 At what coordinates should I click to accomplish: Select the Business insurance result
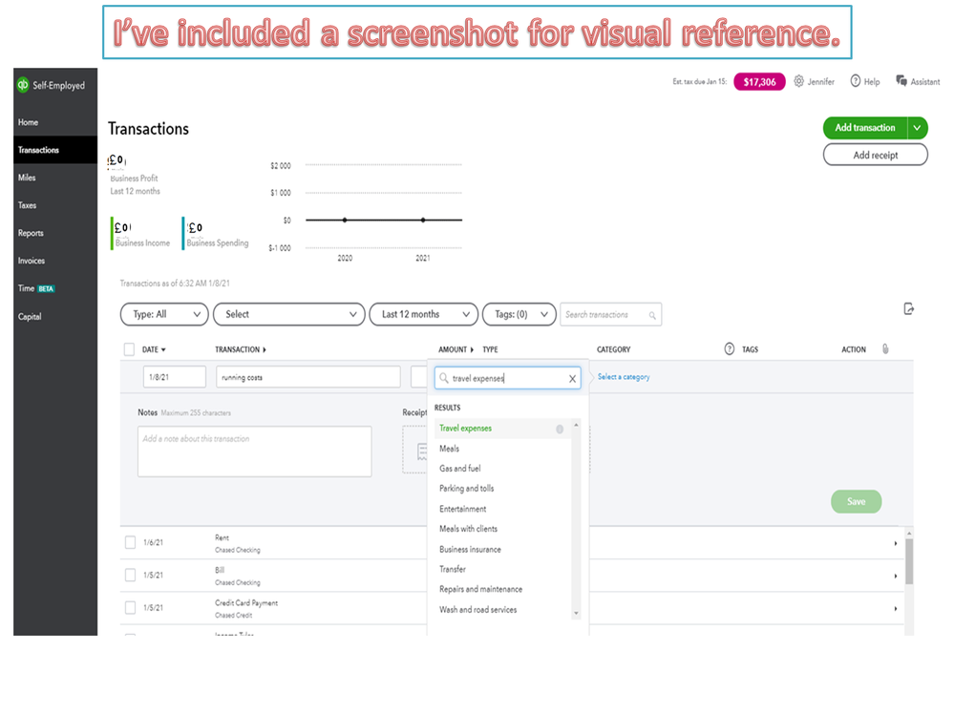pos(503,550)
